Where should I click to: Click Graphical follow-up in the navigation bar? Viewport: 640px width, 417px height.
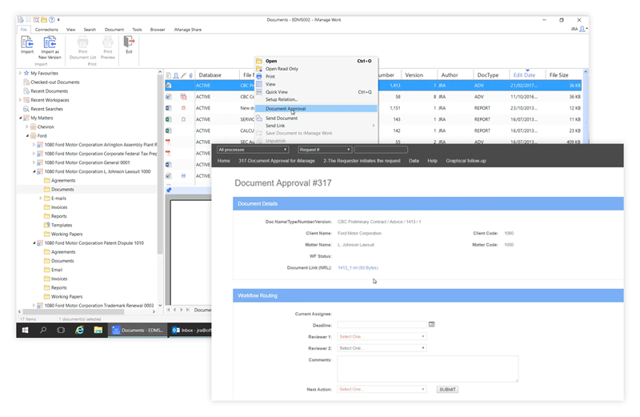coord(466,161)
